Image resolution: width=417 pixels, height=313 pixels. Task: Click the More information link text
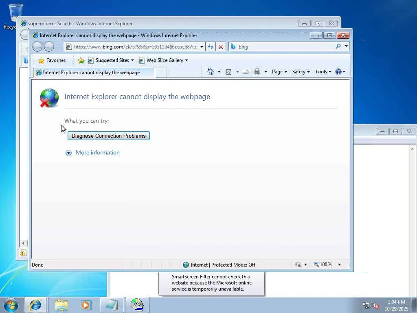coord(98,152)
